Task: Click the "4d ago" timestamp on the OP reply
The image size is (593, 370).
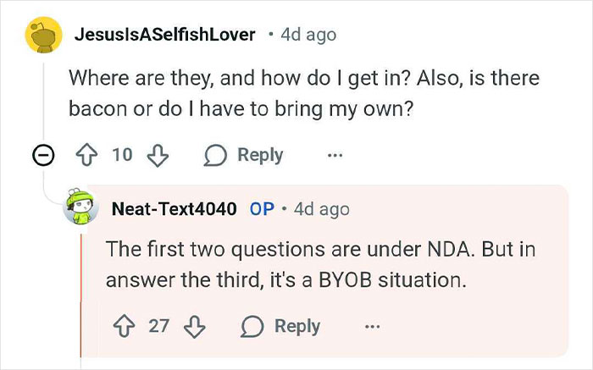Action: pyautogui.click(x=321, y=208)
